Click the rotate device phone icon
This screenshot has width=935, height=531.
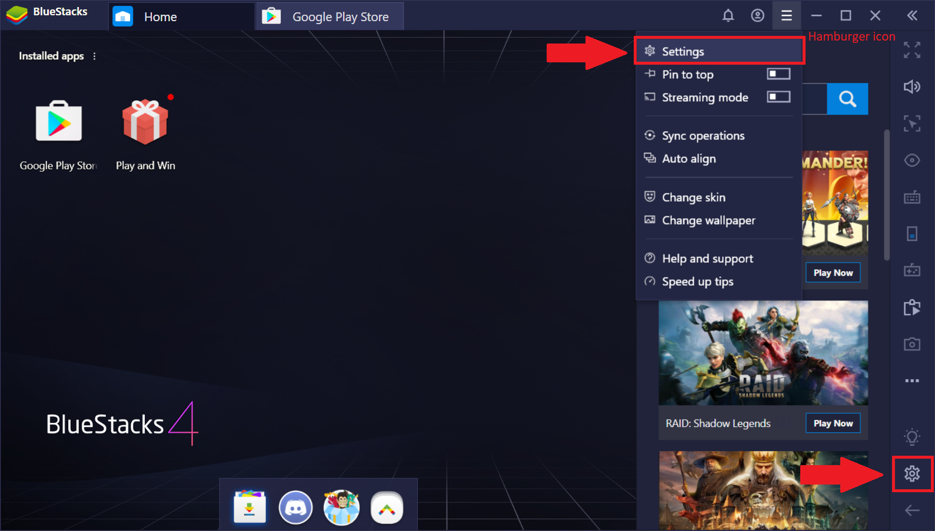click(911, 233)
